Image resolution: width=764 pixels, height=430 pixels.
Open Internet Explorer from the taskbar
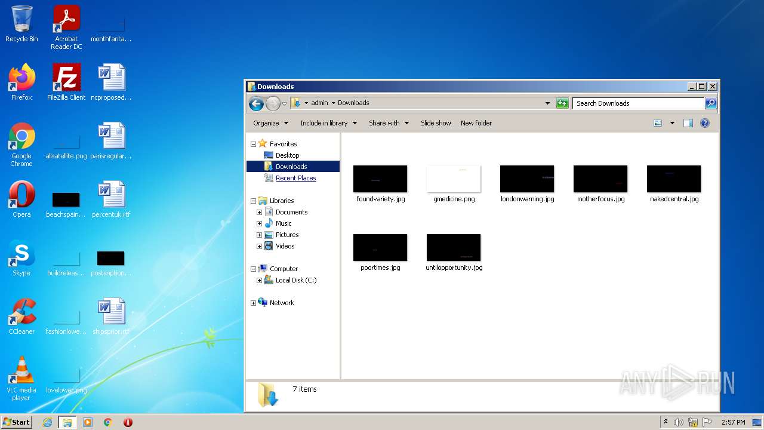[48, 422]
